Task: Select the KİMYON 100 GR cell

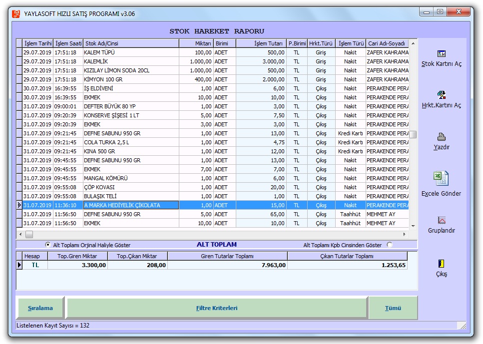Action: point(131,79)
